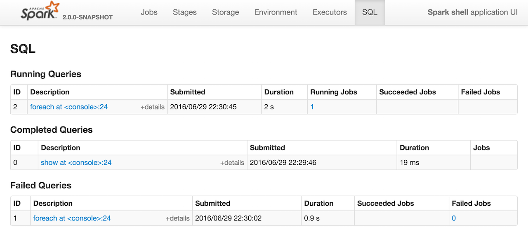Image resolution: width=528 pixels, height=237 pixels.
Task: Expand +details for the running query
Action: (x=152, y=107)
